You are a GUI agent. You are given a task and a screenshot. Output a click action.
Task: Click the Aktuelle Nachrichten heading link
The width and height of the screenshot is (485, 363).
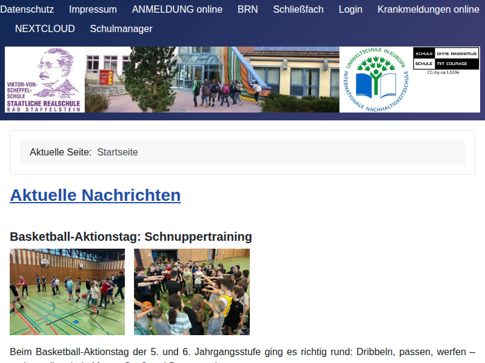[95, 195]
